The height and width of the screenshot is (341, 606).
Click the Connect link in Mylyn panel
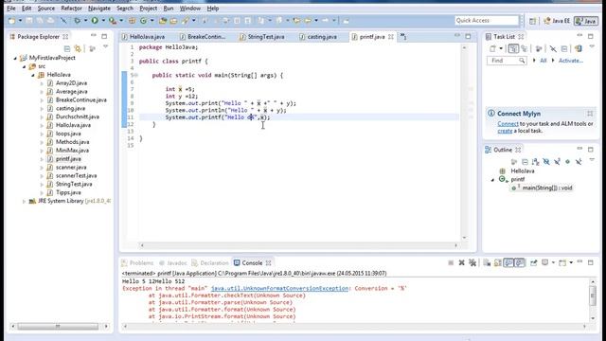[508, 124]
